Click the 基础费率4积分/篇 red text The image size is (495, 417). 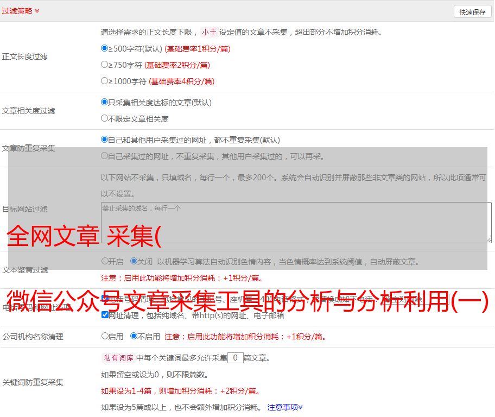(181, 81)
